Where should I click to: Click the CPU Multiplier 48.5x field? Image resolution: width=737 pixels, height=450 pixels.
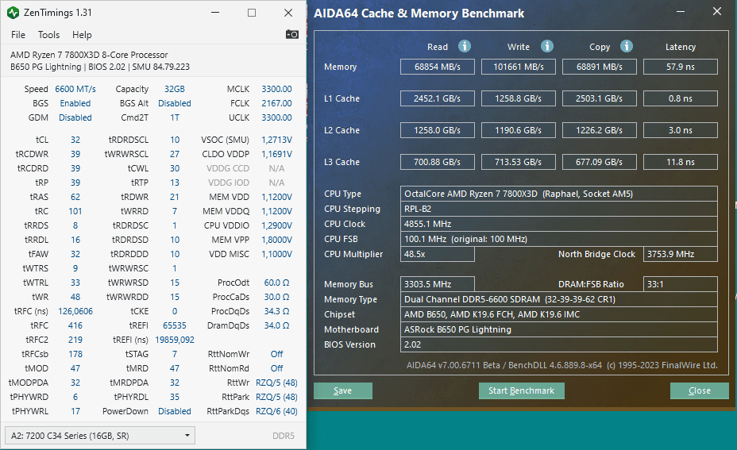(437, 254)
